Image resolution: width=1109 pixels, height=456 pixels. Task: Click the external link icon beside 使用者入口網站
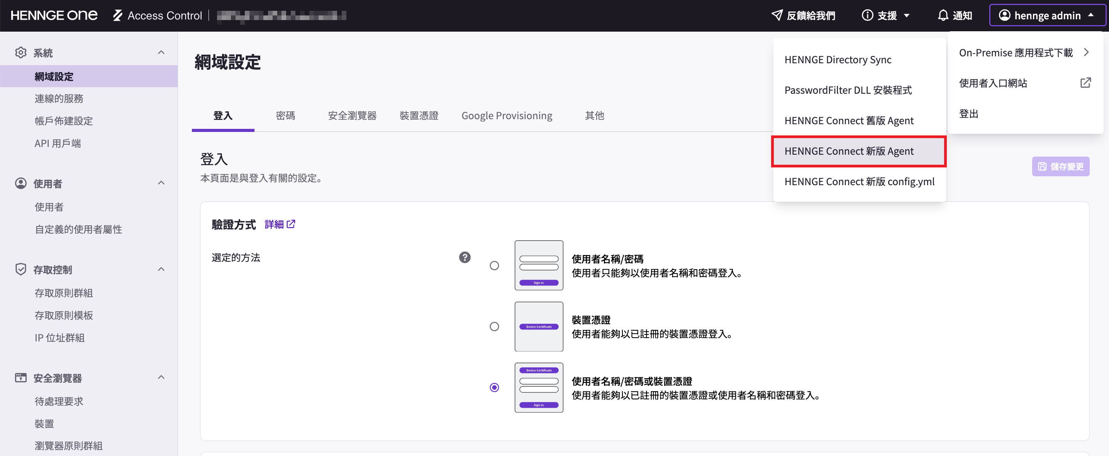click(1085, 83)
